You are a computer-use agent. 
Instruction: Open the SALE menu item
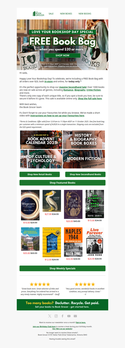(x=51, y=14)
